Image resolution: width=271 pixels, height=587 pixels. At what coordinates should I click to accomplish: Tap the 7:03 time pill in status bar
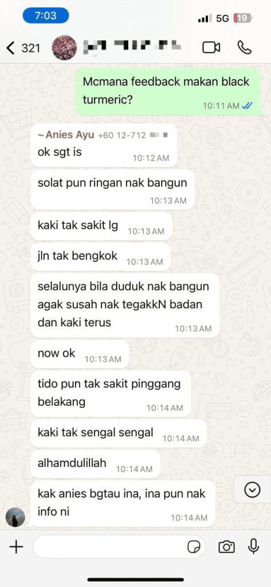point(46,16)
